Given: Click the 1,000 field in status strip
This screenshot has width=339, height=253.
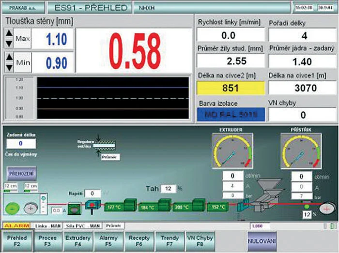Looking at the screenshot, I should click(x=260, y=226).
